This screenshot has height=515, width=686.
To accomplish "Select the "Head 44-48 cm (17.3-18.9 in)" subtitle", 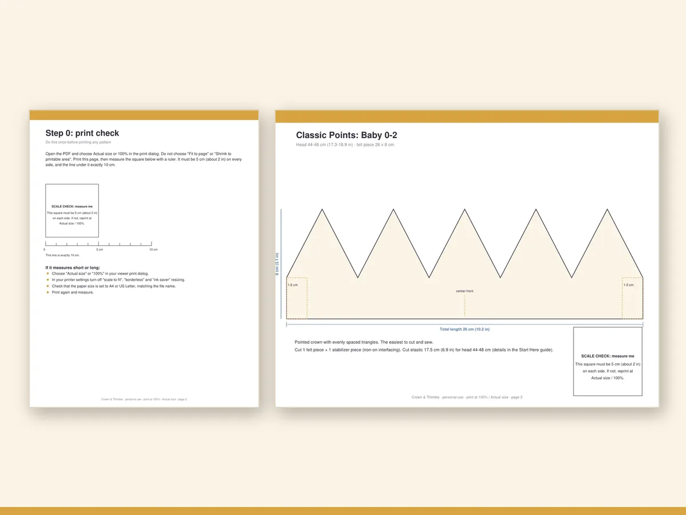I will tap(345, 145).
